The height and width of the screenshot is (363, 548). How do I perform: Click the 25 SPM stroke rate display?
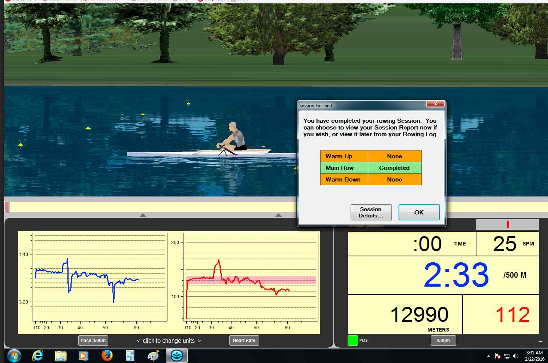(x=508, y=244)
